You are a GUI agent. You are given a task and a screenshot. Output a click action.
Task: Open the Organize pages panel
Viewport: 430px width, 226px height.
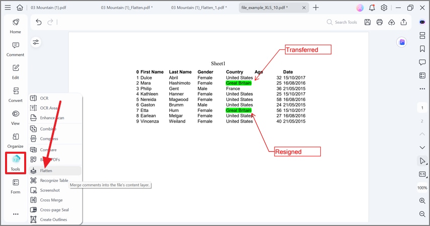pos(15,141)
